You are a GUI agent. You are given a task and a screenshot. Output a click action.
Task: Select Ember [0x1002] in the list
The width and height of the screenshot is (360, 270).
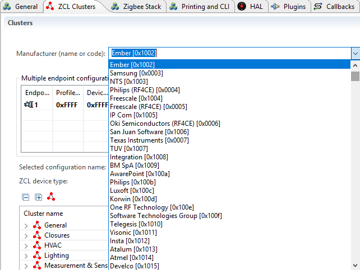[x=229, y=64]
